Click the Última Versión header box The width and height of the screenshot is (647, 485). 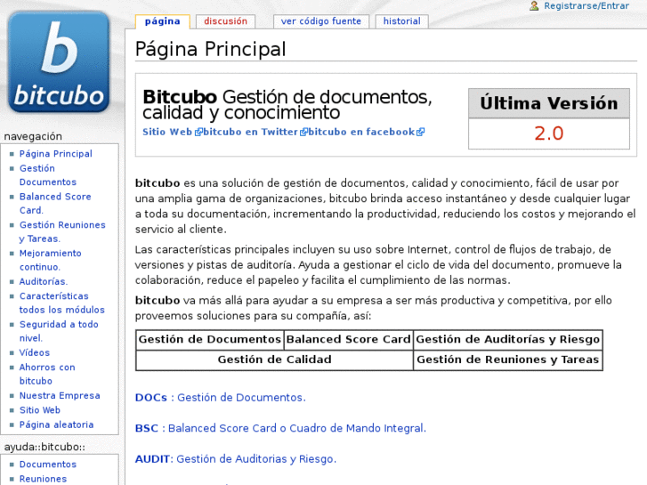549,103
